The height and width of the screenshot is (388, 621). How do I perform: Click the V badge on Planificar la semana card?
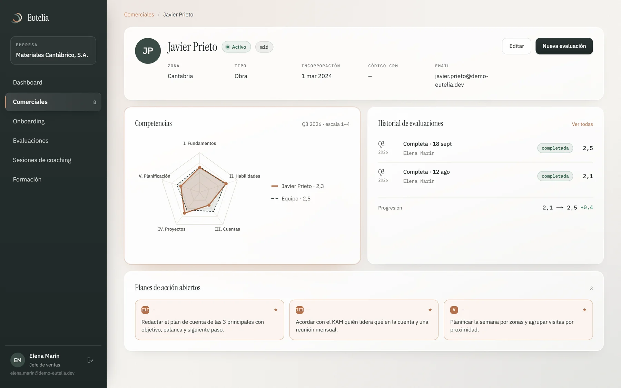[x=454, y=310]
